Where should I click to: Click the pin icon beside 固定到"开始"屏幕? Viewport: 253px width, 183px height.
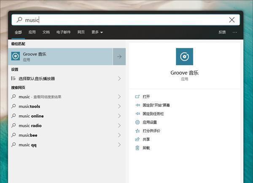tap(137, 105)
